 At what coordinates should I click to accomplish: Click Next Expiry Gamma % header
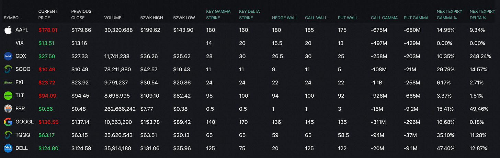tap(449, 14)
